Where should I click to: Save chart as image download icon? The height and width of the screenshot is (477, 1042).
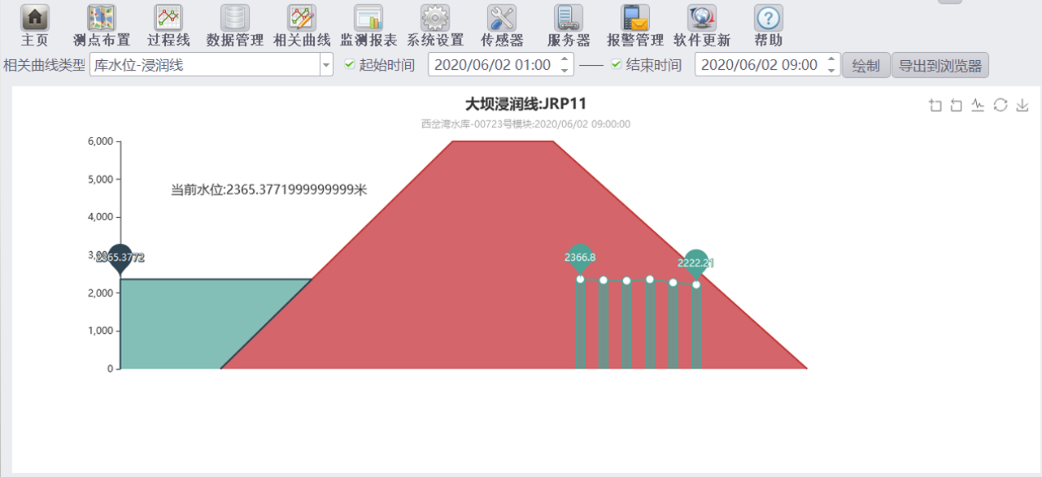[1022, 105]
